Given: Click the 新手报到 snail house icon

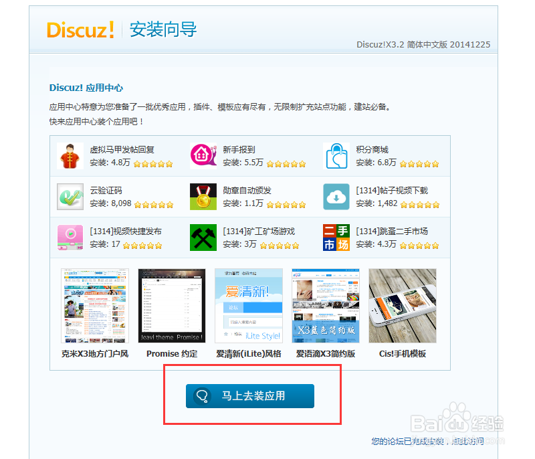Looking at the screenshot, I should [x=203, y=156].
